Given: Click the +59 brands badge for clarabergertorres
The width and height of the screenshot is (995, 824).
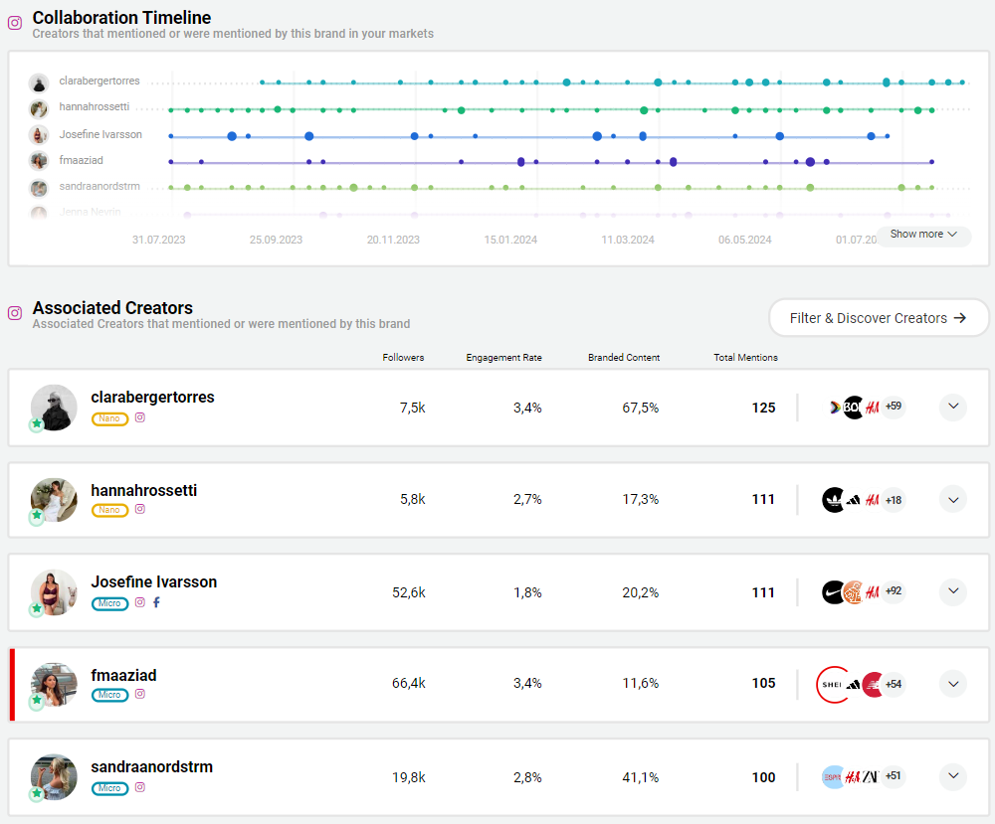Looking at the screenshot, I should click(893, 406).
